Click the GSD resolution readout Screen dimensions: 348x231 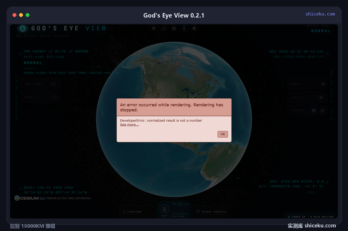pyautogui.click(x=284, y=181)
